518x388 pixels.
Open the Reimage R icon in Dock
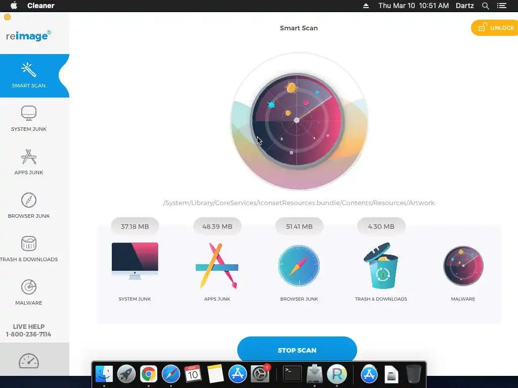pyautogui.click(x=336, y=374)
